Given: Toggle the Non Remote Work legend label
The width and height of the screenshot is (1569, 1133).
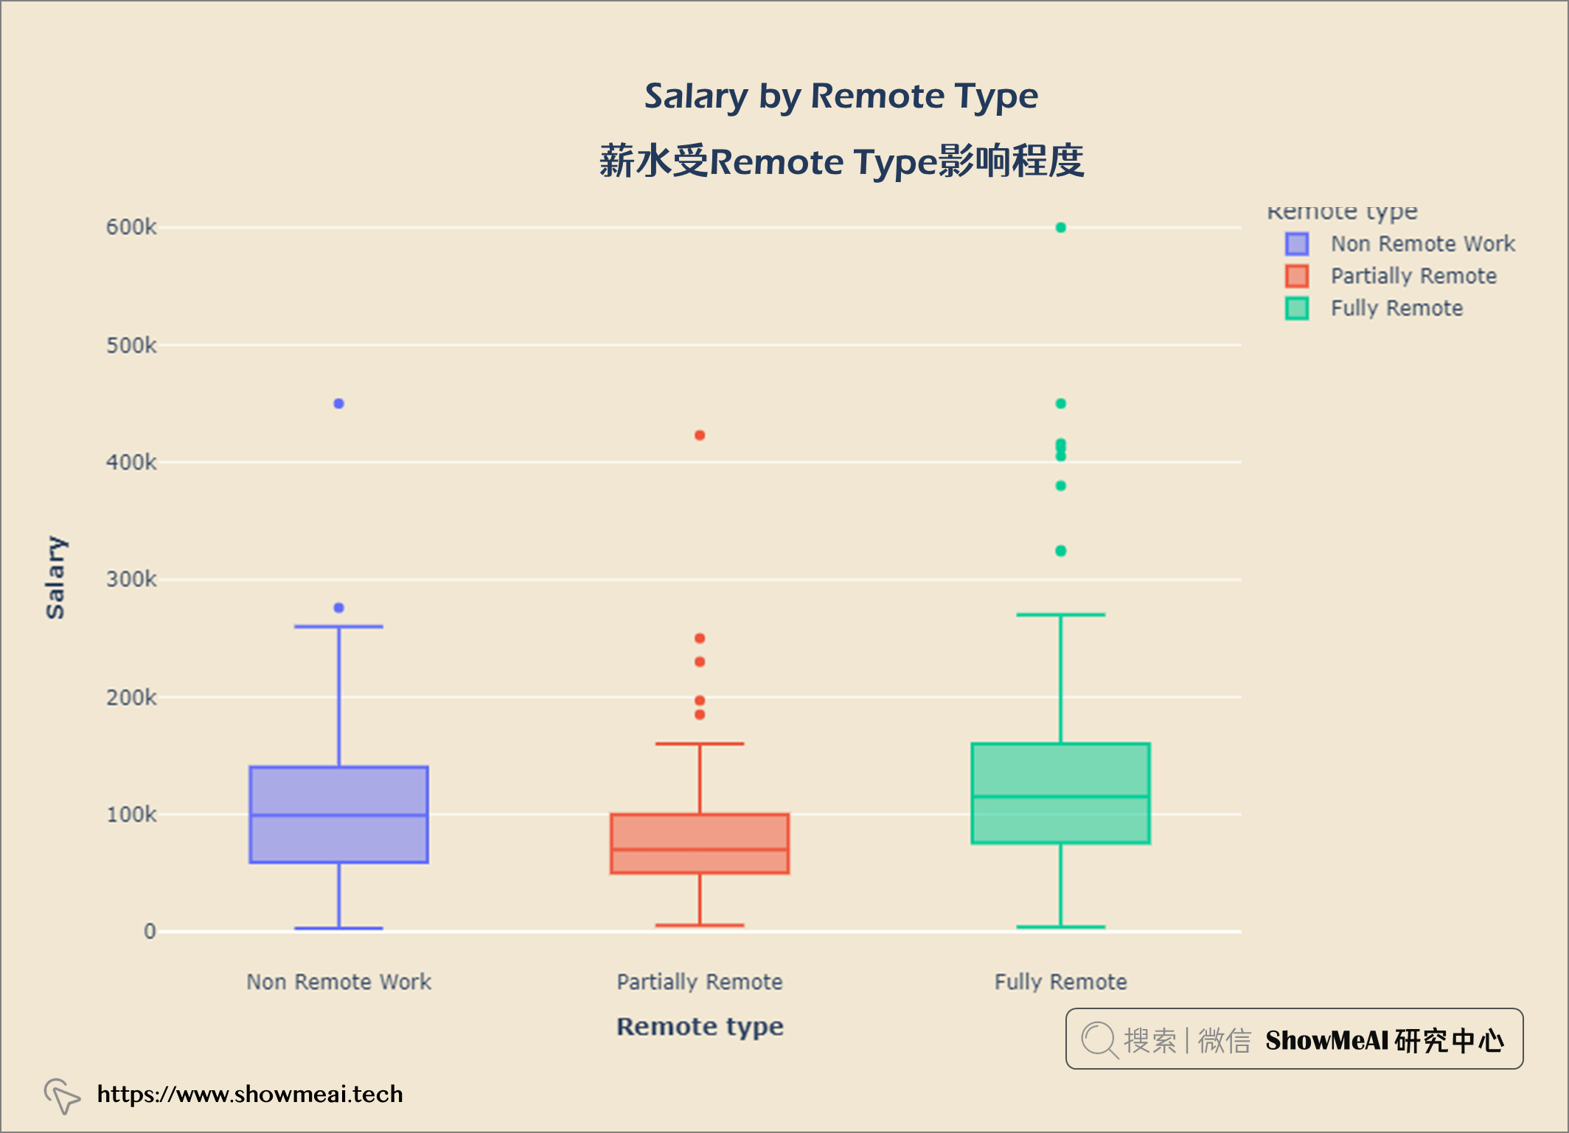Looking at the screenshot, I should 1422,244.
